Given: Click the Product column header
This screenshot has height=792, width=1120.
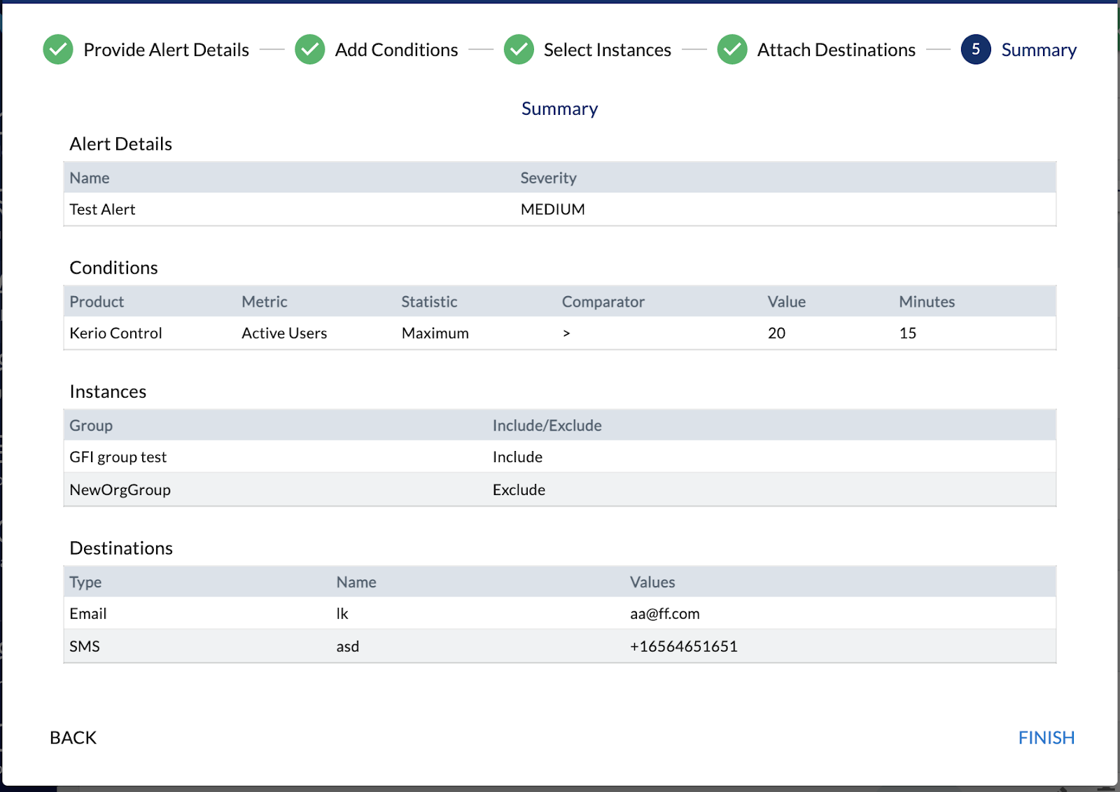Looking at the screenshot, I should 97,302.
